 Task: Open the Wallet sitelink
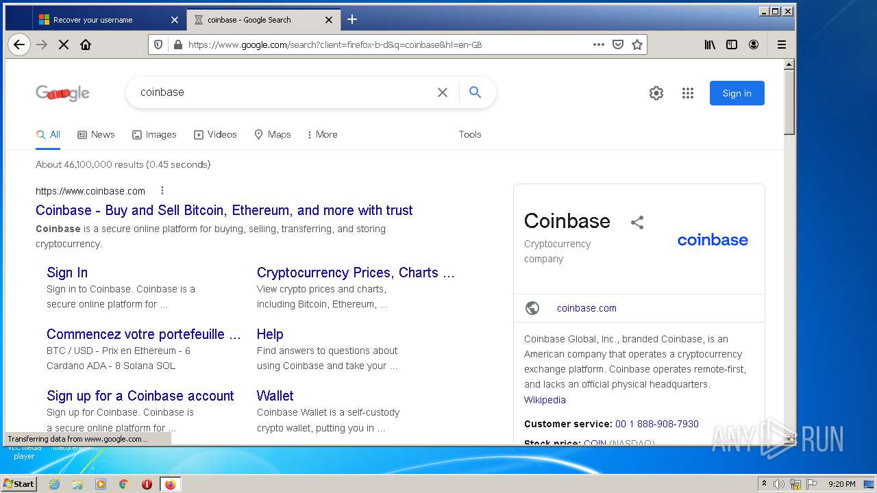[x=275, y=396]
